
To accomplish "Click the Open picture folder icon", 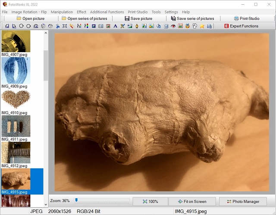I will point(19,19).
